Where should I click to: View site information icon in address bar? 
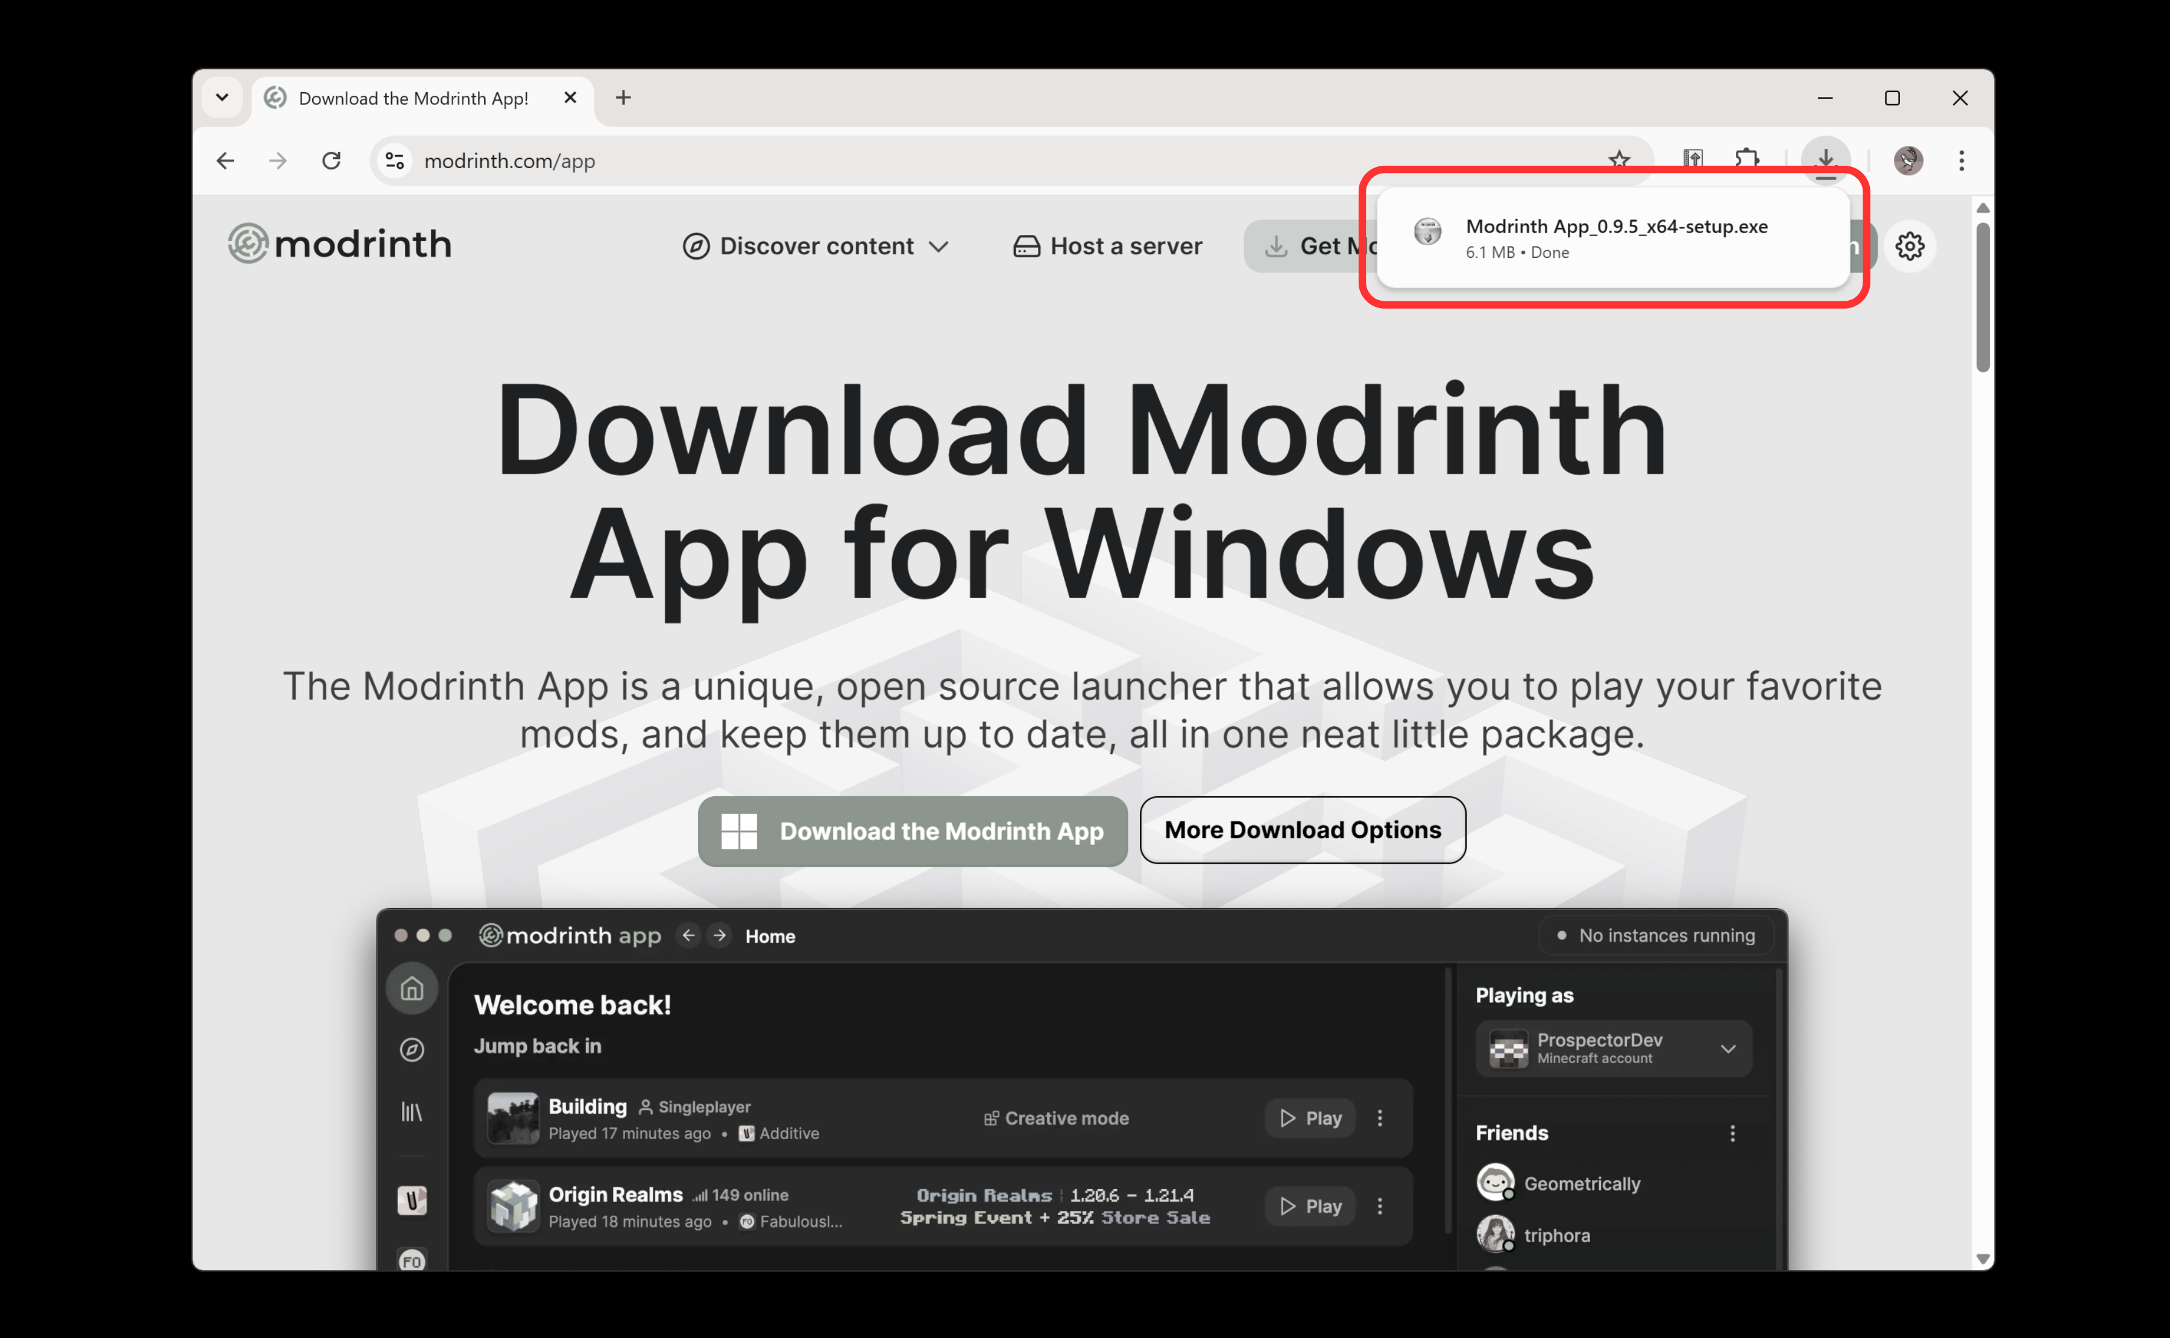coord(395,160)
